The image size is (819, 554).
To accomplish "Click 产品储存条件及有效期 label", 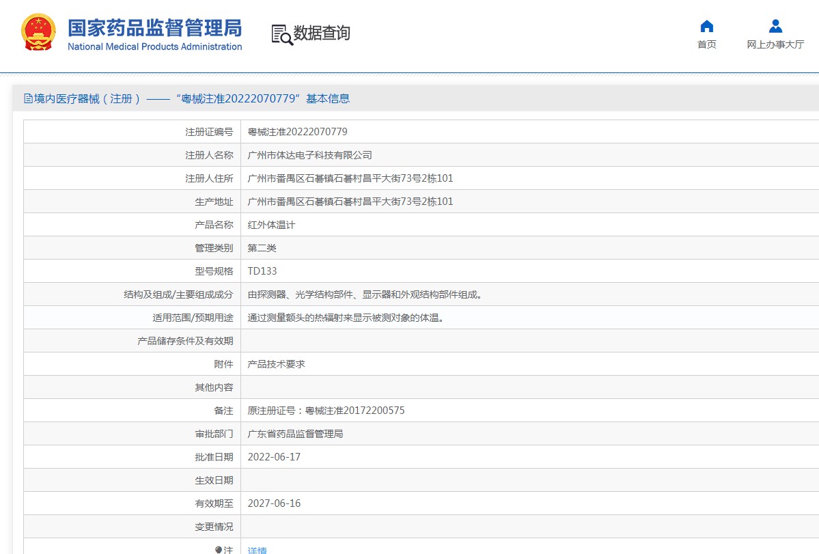I will [x=185, y=341].
